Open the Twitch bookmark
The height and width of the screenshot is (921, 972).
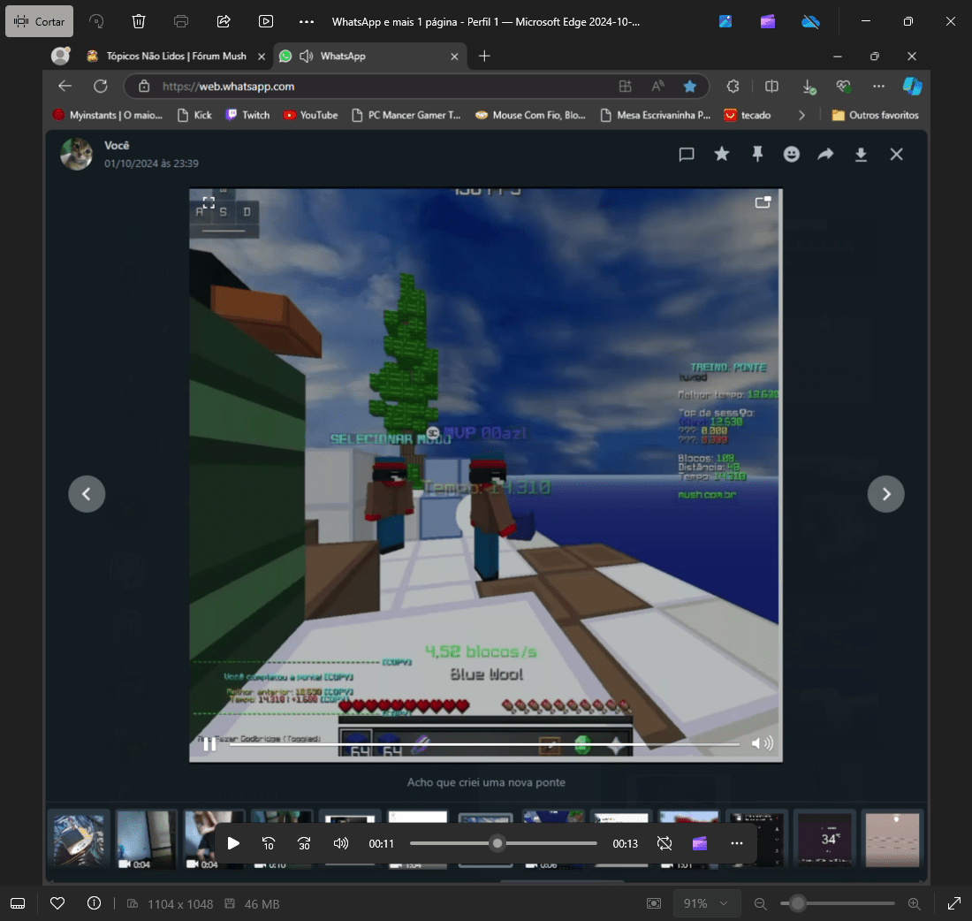click(248, 116)
